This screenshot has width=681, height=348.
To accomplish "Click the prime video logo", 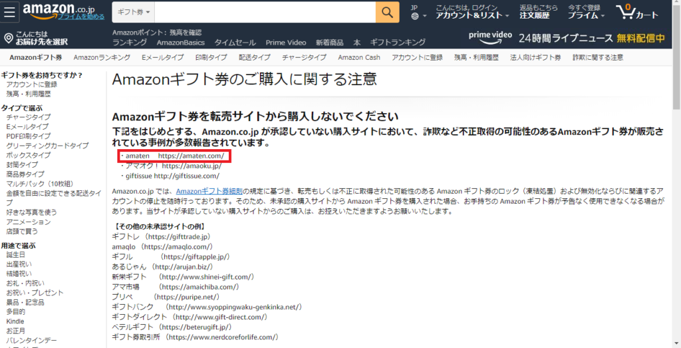I will pyautogui.click(x=490, y=37).
